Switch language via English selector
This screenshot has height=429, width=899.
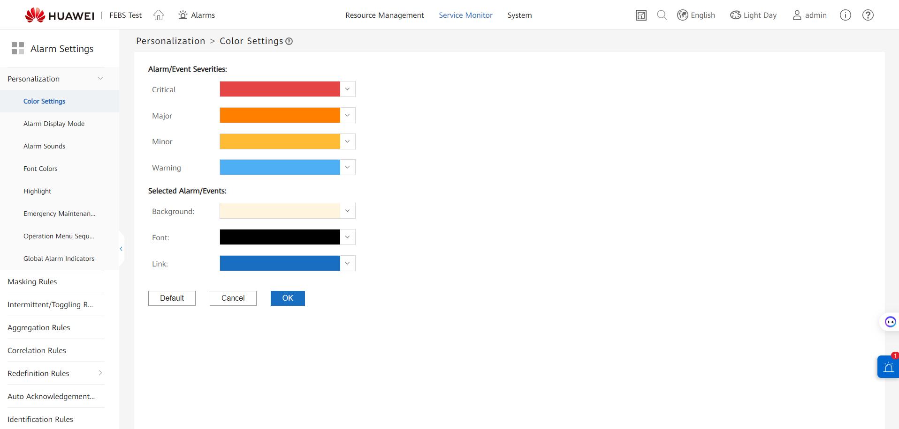(696, 15)
